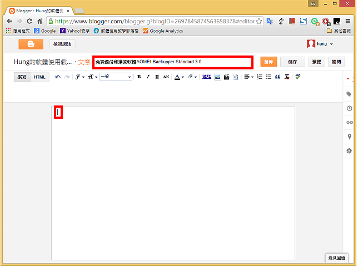Image resolution: width=358 pixels, height=267 pixels.
Task: Open the options gear icon in sidebar
Action: pos(349,151)
